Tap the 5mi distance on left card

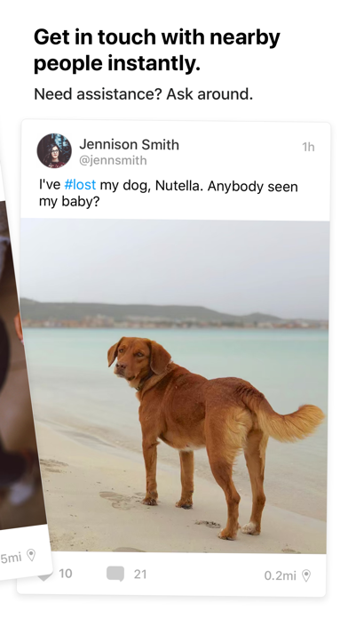tap(11, 559)
